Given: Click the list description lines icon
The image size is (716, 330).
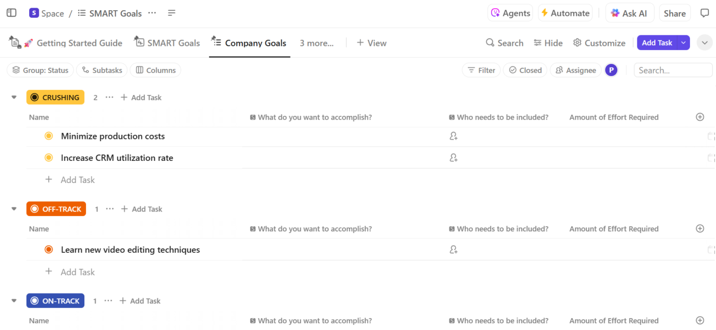Looking at the screenshot, I should tap(172, 13).
